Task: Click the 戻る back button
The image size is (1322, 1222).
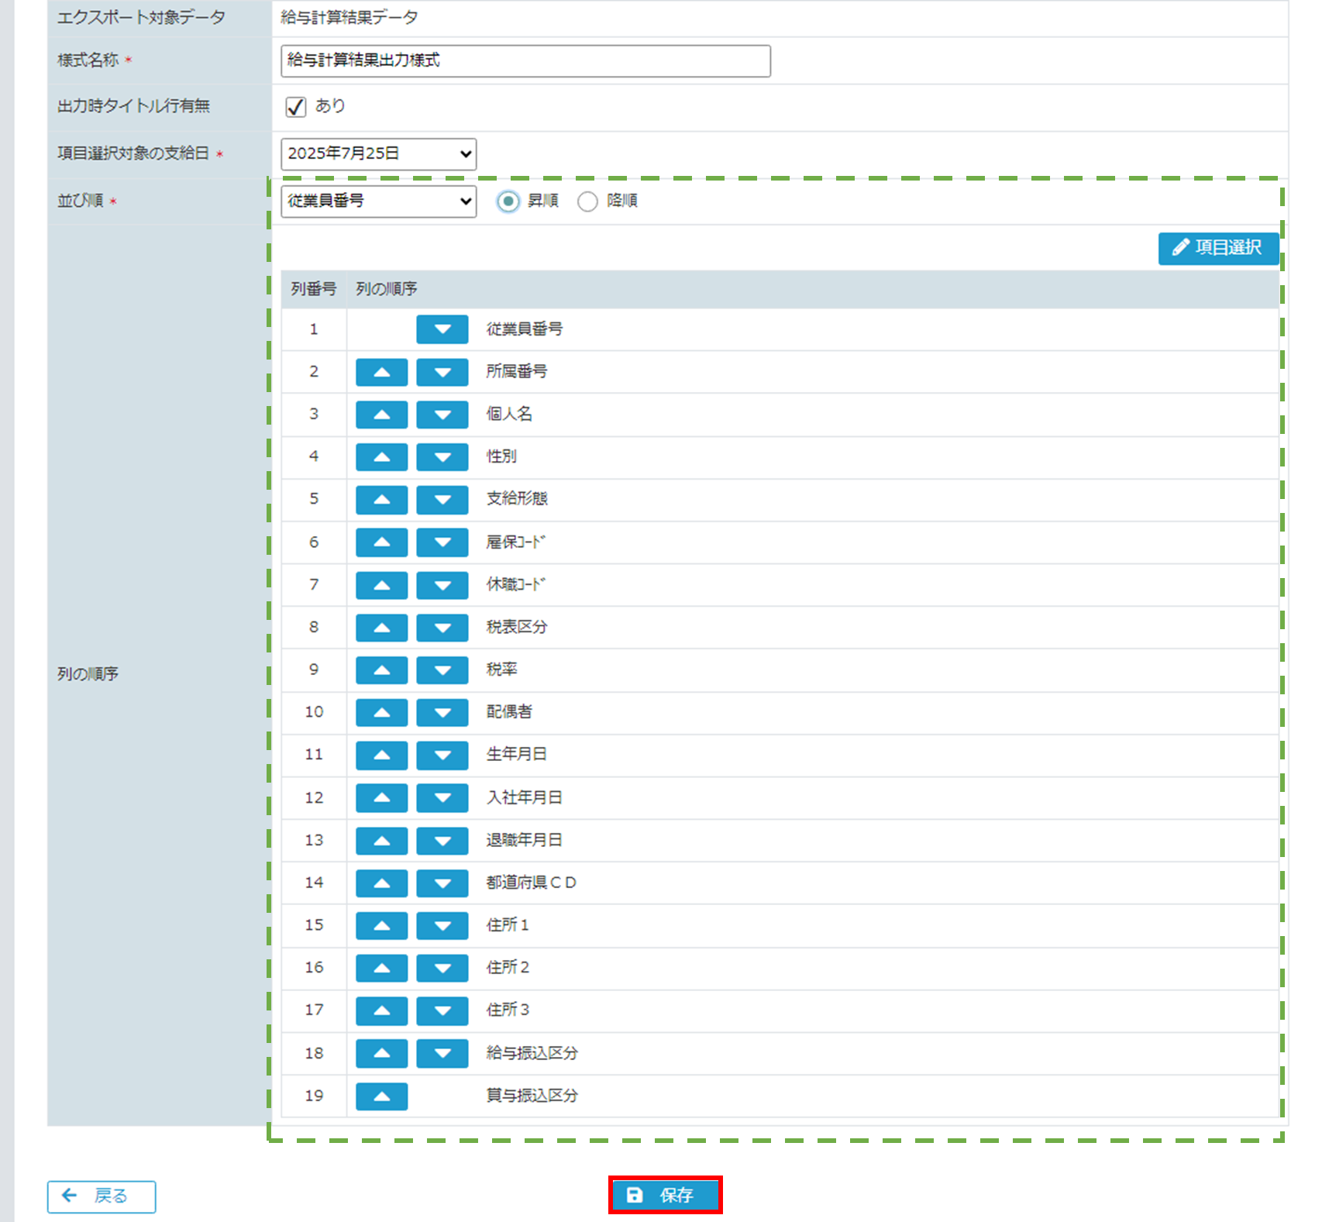Action: point(102,1196)
